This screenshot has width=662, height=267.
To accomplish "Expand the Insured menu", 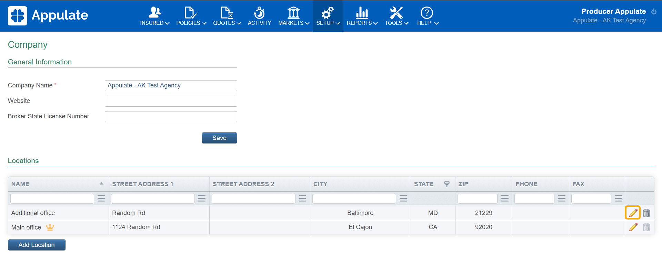I will (154, 16).
